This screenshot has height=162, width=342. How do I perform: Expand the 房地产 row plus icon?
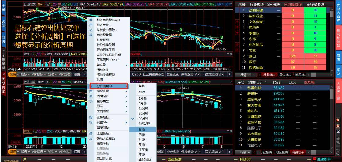237,27
